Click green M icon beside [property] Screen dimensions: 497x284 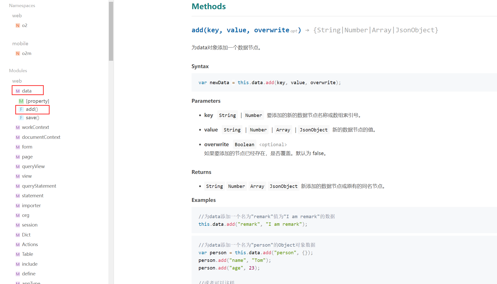21,101
